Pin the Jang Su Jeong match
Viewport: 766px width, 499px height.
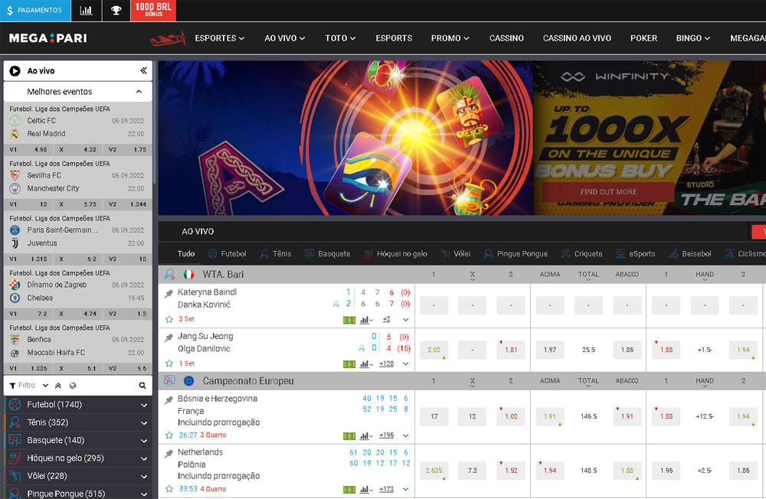[169, 338]
